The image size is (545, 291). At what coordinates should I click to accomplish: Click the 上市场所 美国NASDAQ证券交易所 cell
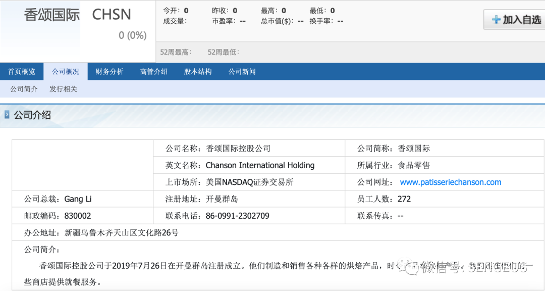click(249, 182)
